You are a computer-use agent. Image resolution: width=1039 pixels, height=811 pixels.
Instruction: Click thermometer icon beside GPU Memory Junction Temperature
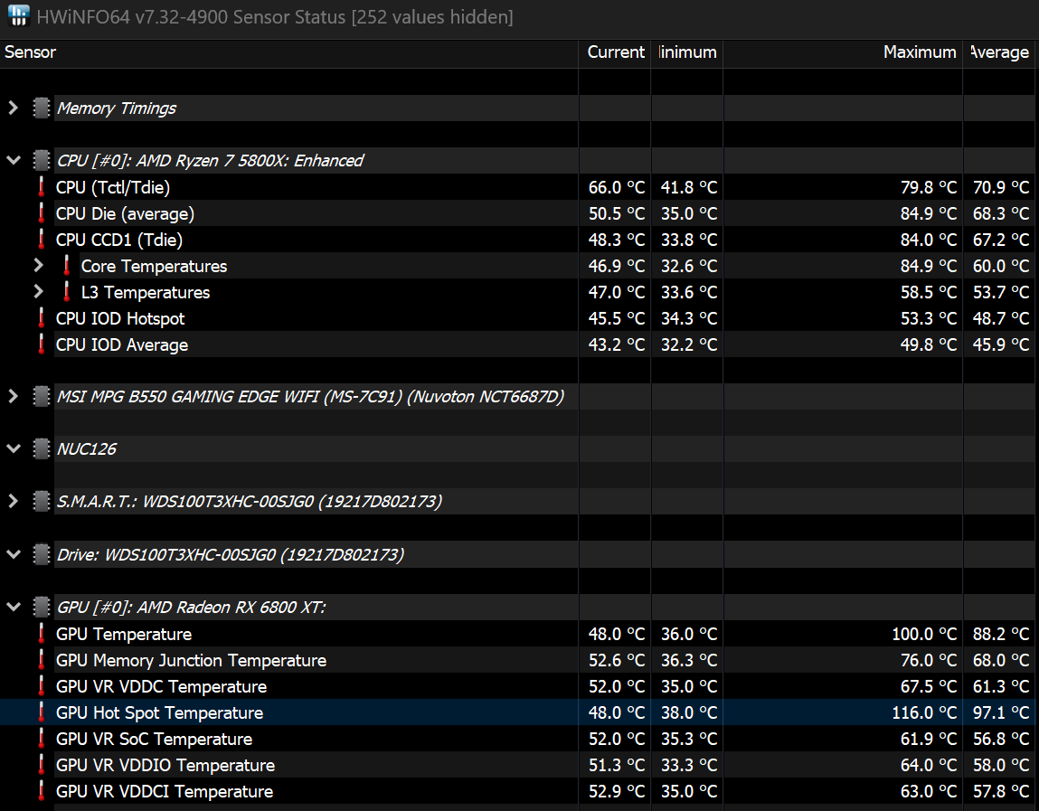click(42, 660)
